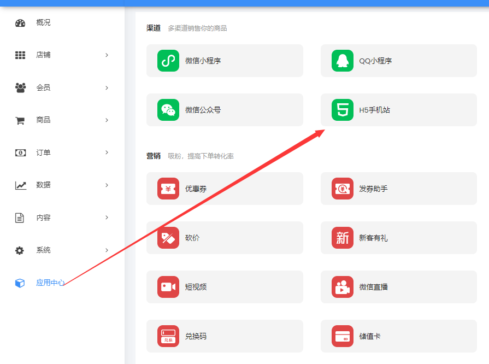Expand the 系统 settings chevron

tap(107, 250)
